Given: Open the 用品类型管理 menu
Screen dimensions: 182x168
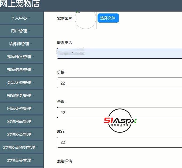Looking at the screenshot, I should click(x=22, y=109).
